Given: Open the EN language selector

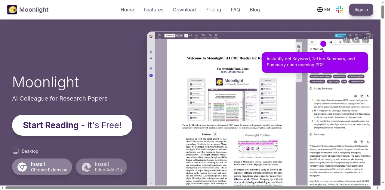Looking at the screenshot, I should (324, 10).
